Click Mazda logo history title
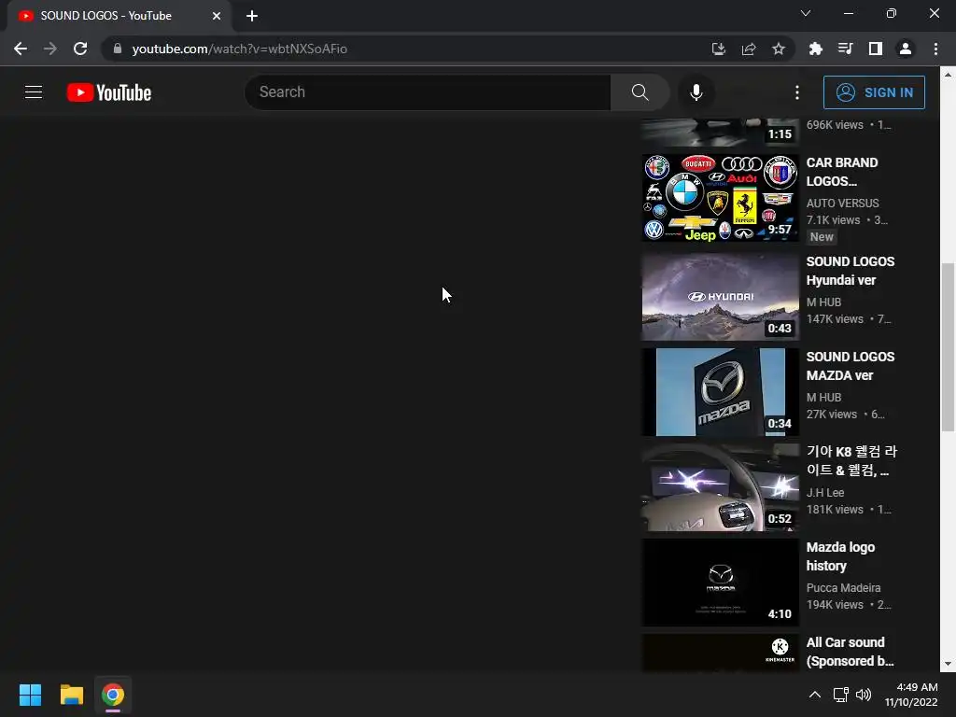 click(x=840, y=556)
